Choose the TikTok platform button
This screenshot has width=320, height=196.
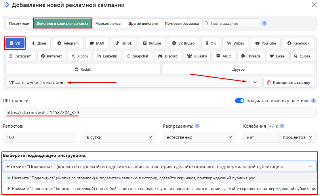tap(124, 43)
